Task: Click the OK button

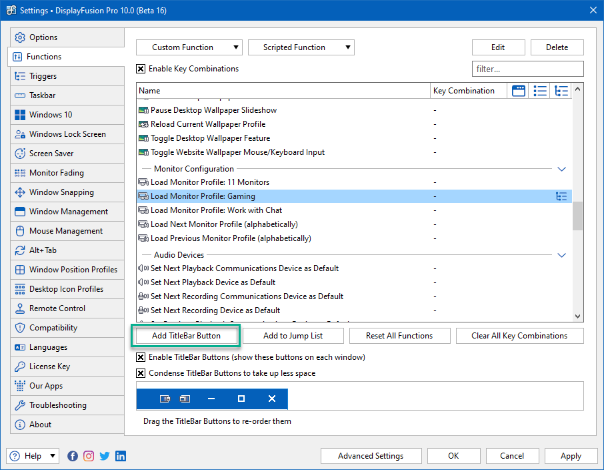Action: click(x=453, y=456)
